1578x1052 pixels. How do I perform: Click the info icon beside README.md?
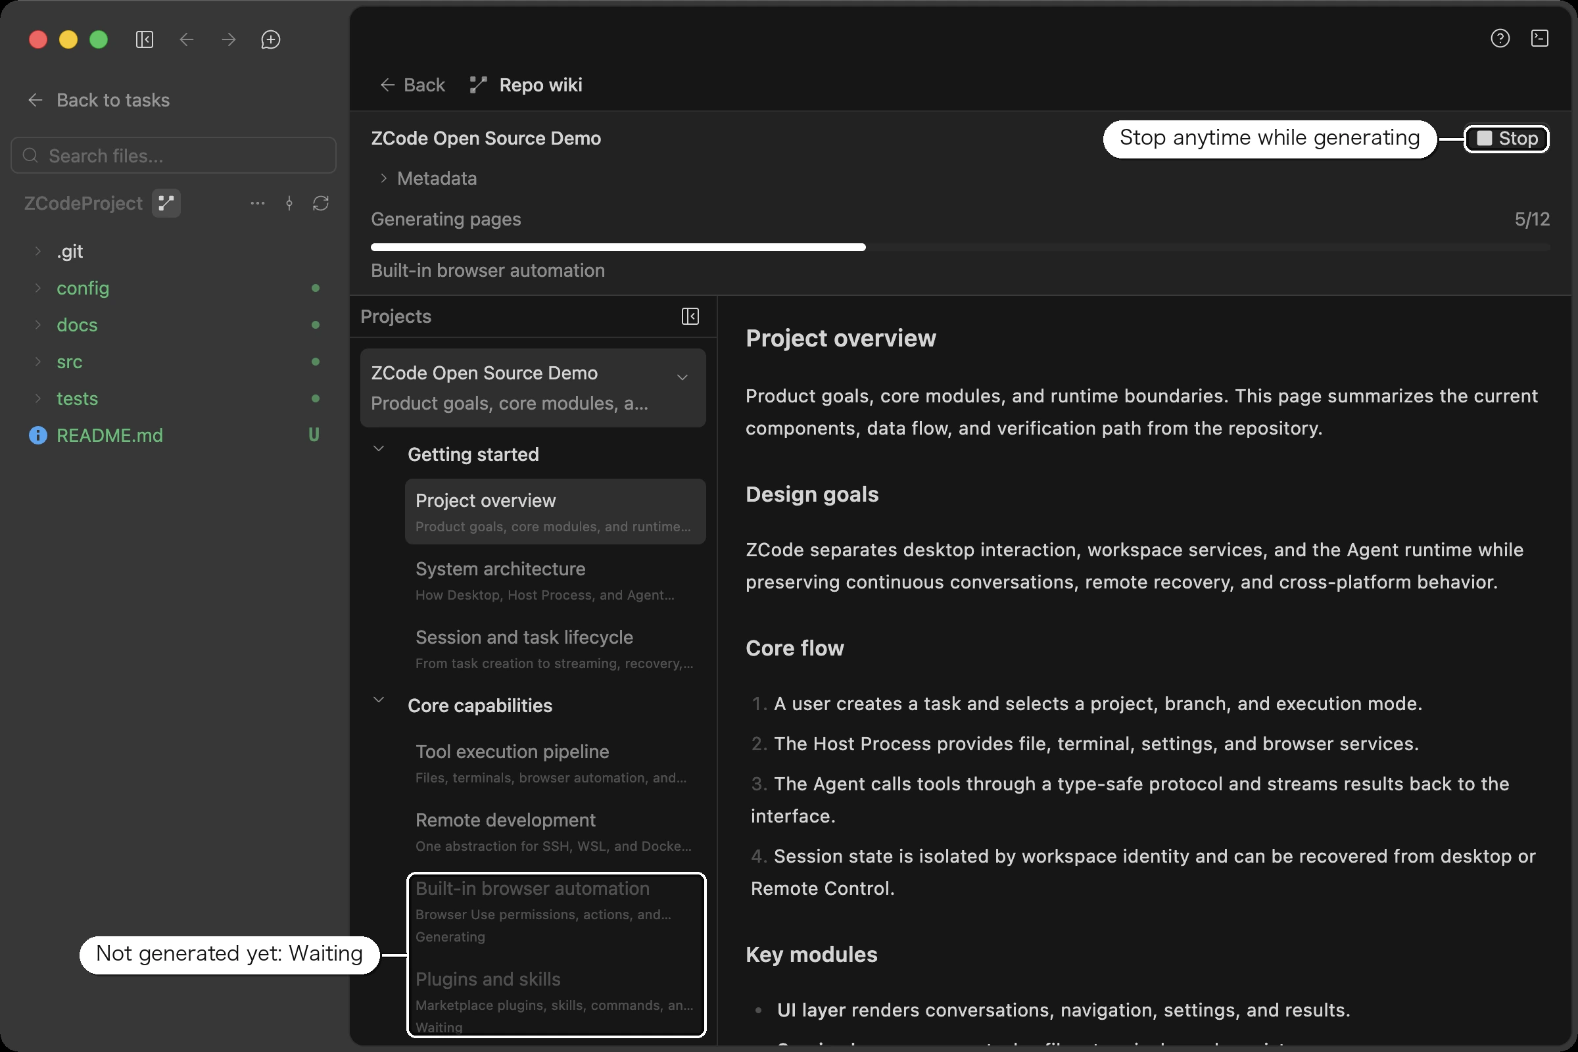38,435
